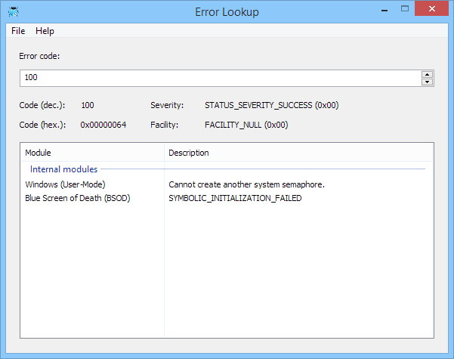Maximize the Error Lookup window
Screen dimensions: 454x359
pyautogui.click(x=405, y=9)
